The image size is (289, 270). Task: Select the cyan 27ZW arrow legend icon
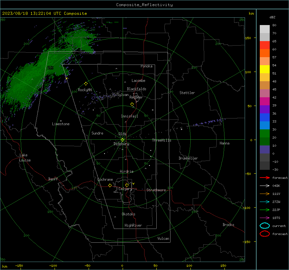265,202
